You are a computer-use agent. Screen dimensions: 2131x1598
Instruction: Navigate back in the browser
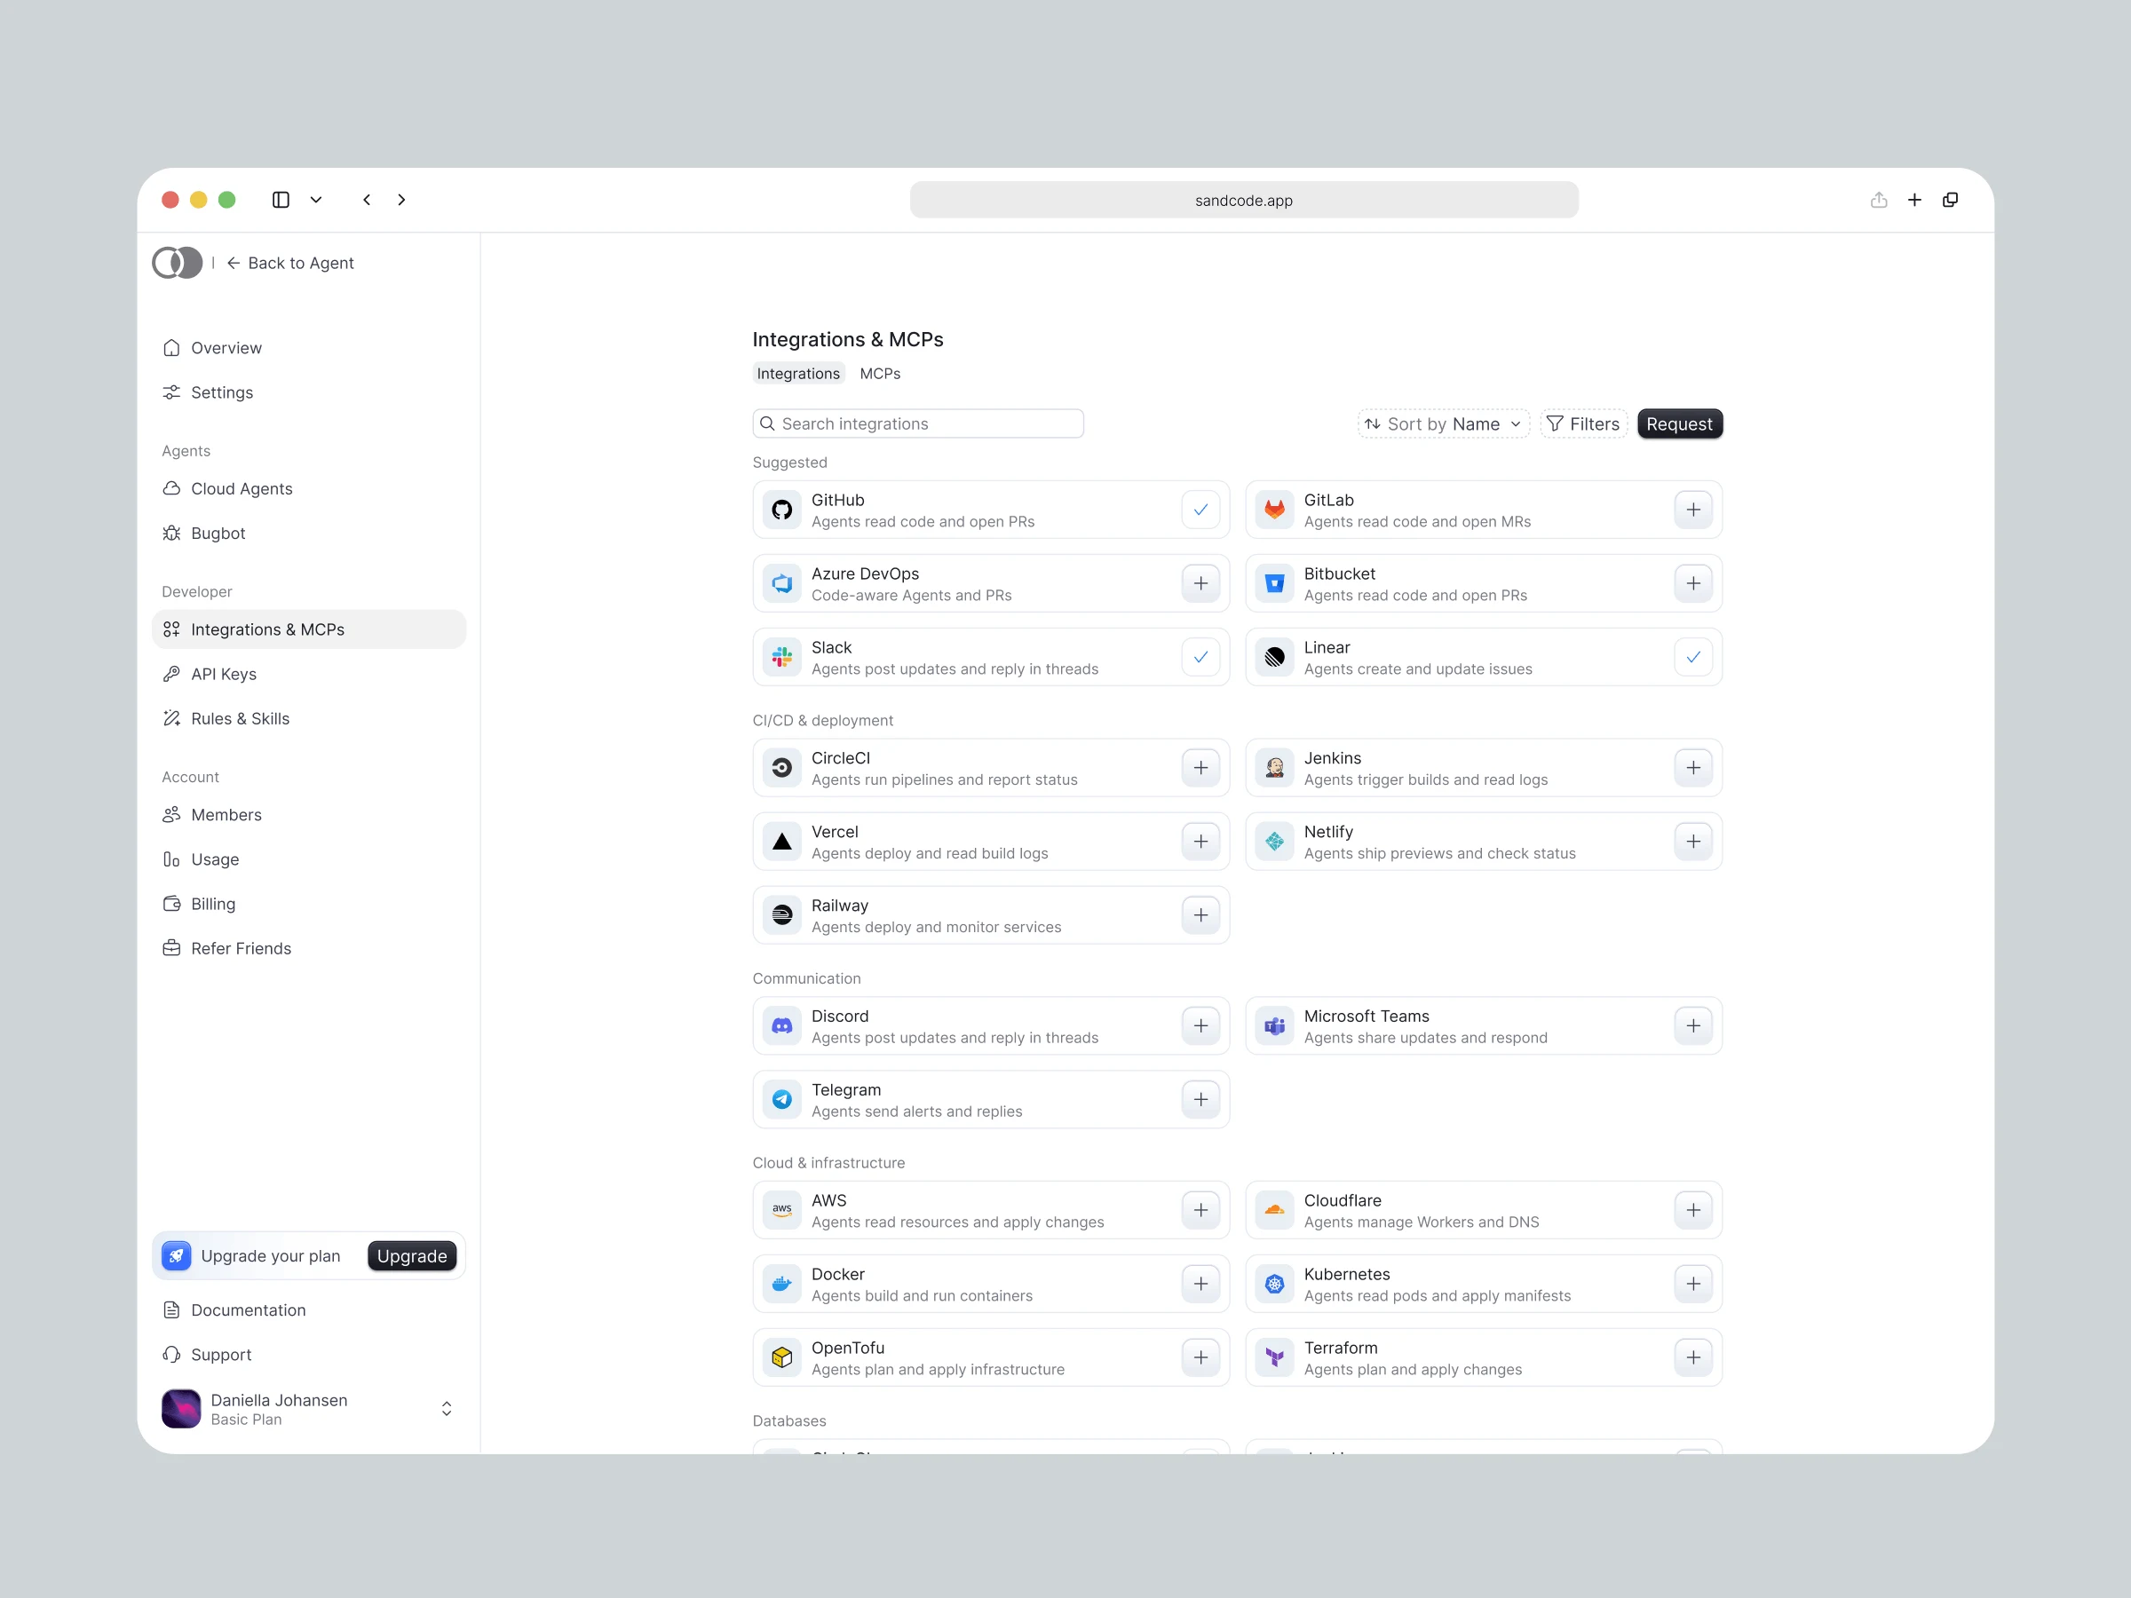pyautogui.click(x=367, y=200)
